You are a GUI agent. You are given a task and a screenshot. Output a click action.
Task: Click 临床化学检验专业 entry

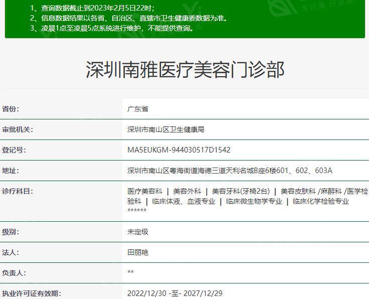tap(321, 202)
